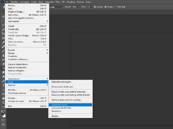173x129 pixels.
Task: Select the Dodge tool
Action: click(x=3, y=77)
